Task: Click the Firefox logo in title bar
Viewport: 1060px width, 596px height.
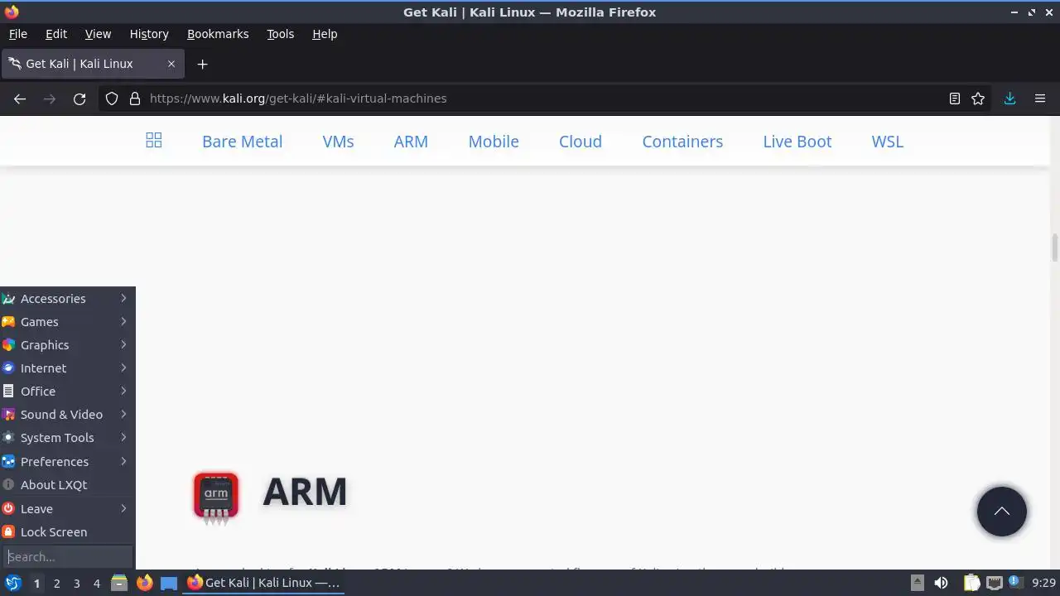Action: (12, 12)
